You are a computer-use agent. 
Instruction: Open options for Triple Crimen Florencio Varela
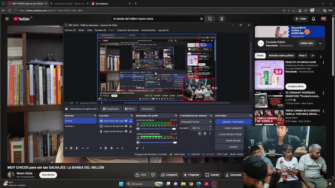pos(323,111)
